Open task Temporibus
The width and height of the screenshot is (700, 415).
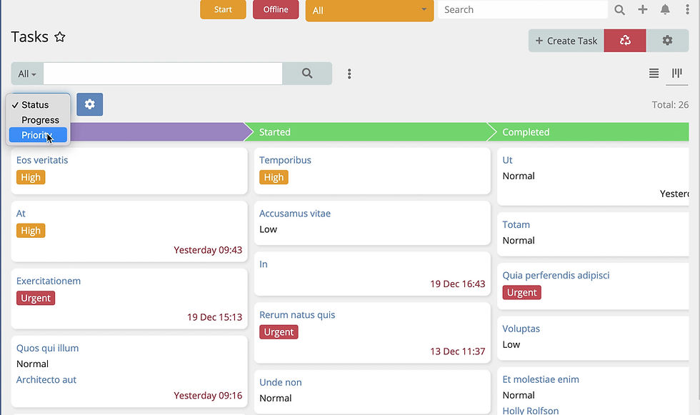point(285,160)
